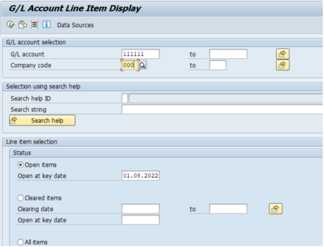This screenshot has height=247, width=324.
Task: Click the G/L account field containing 111111
Action: [x=140, y=54]
